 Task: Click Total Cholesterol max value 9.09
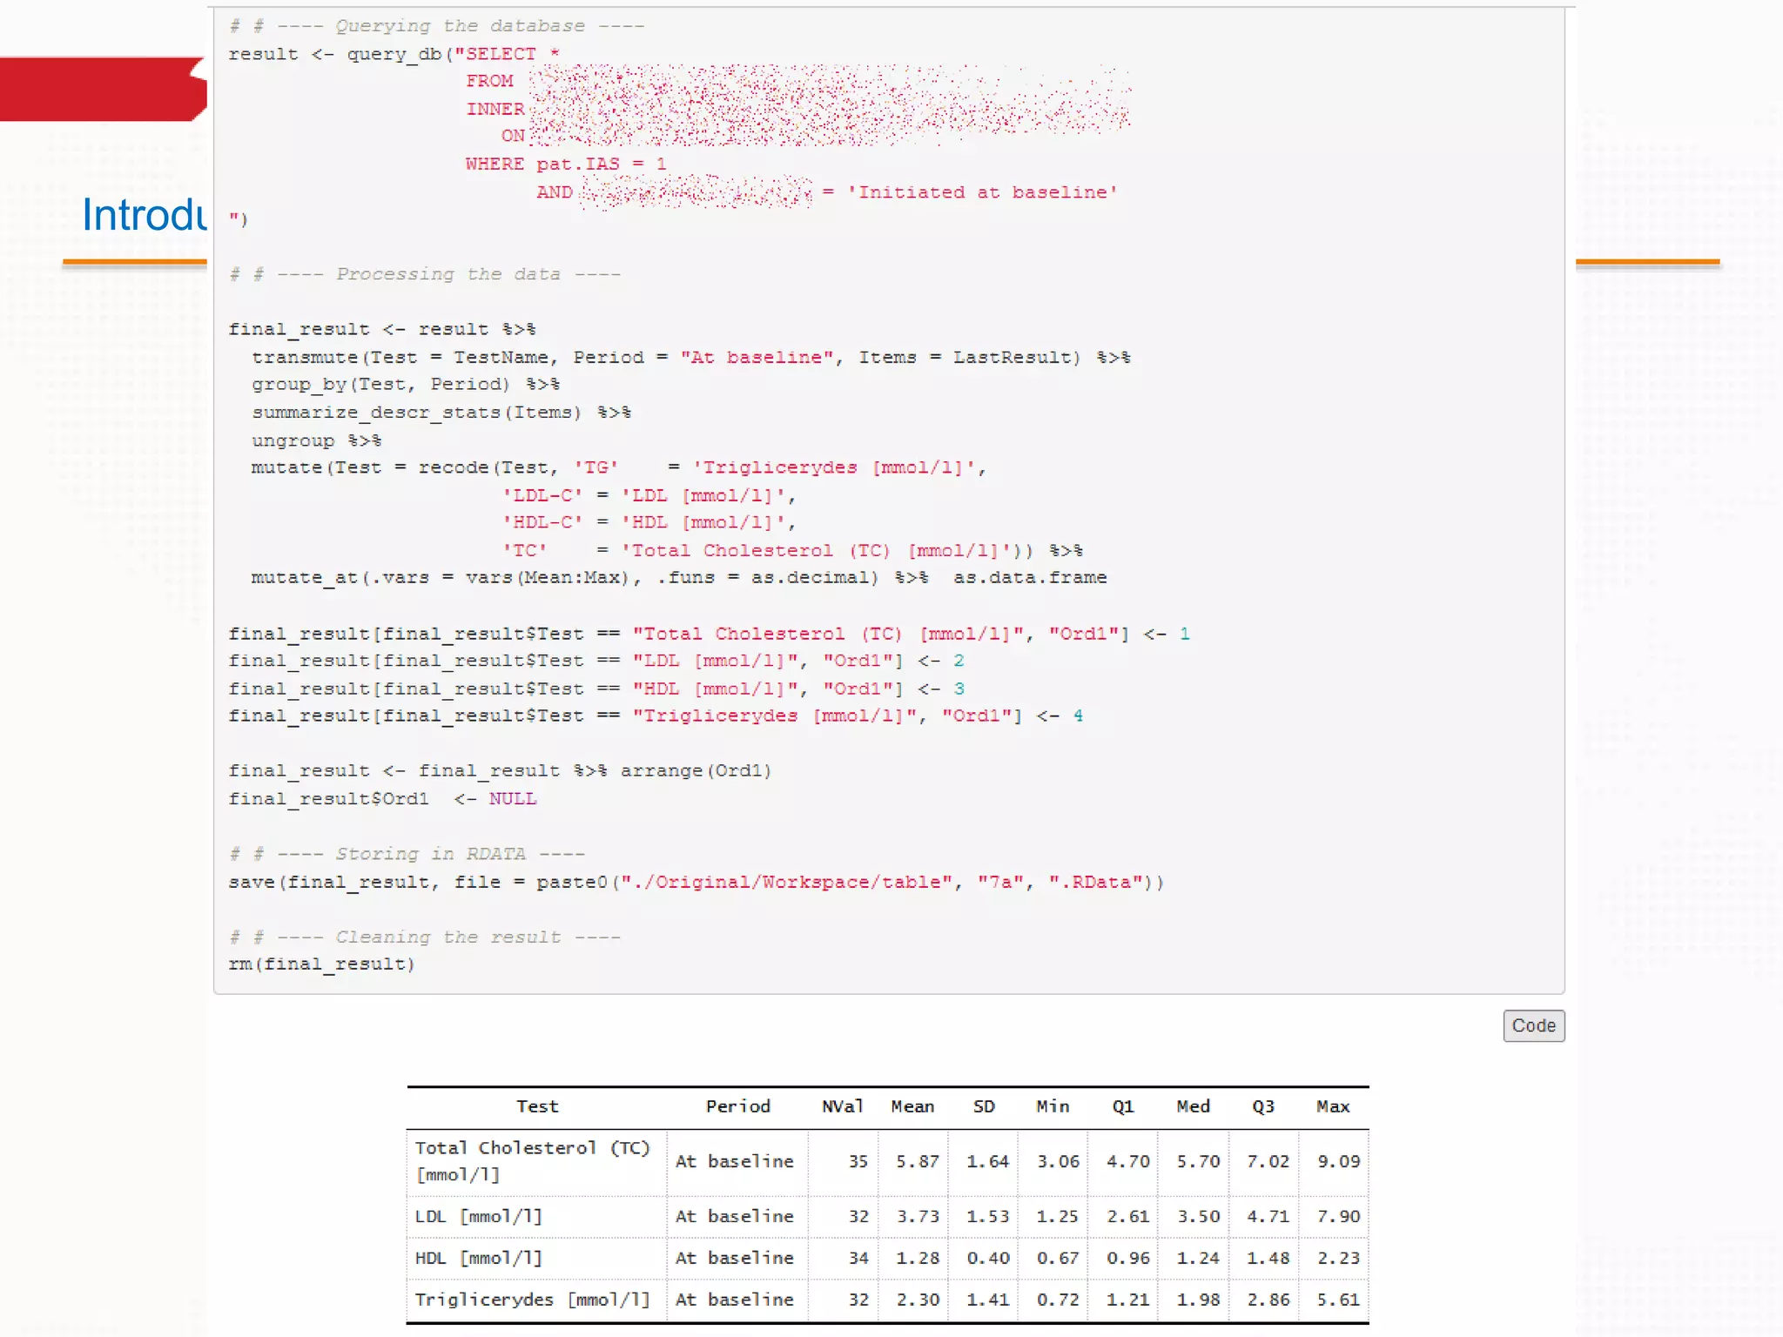tap(1338, 1161)
